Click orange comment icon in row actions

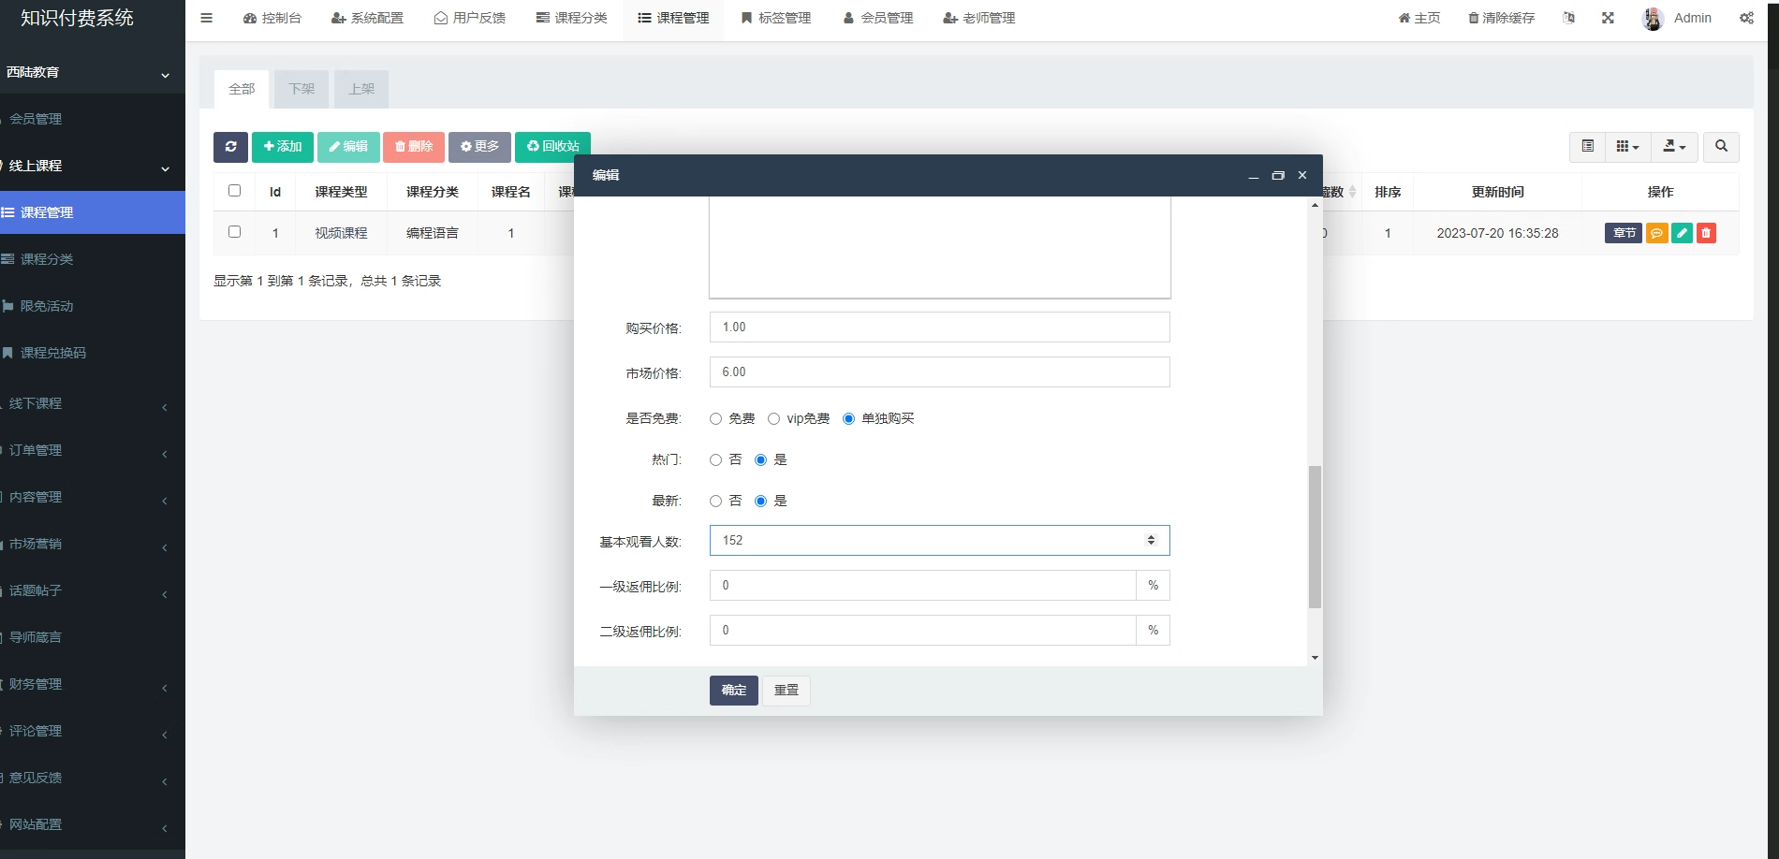coord(1656,233)
